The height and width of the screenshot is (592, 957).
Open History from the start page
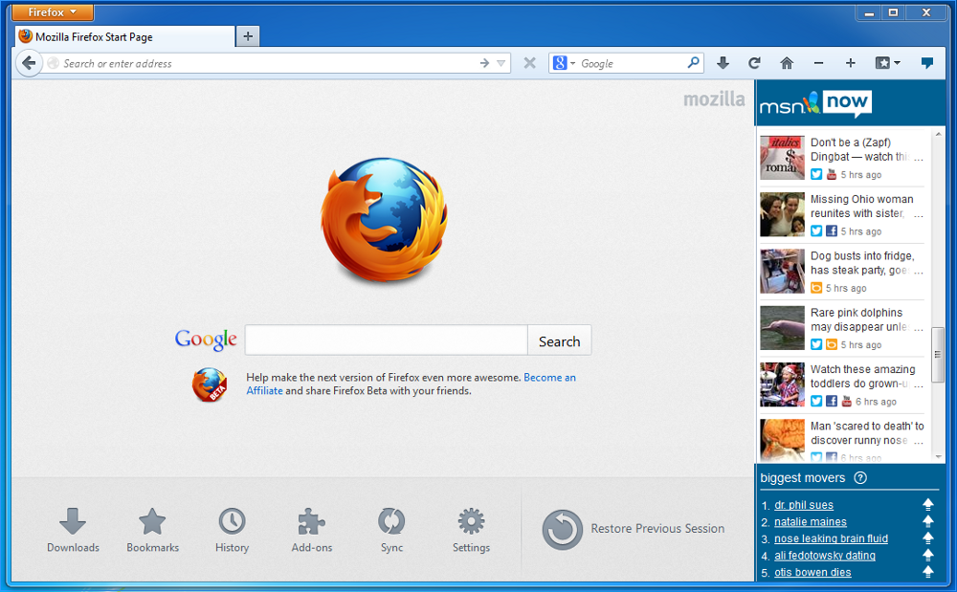coord(232,530)
